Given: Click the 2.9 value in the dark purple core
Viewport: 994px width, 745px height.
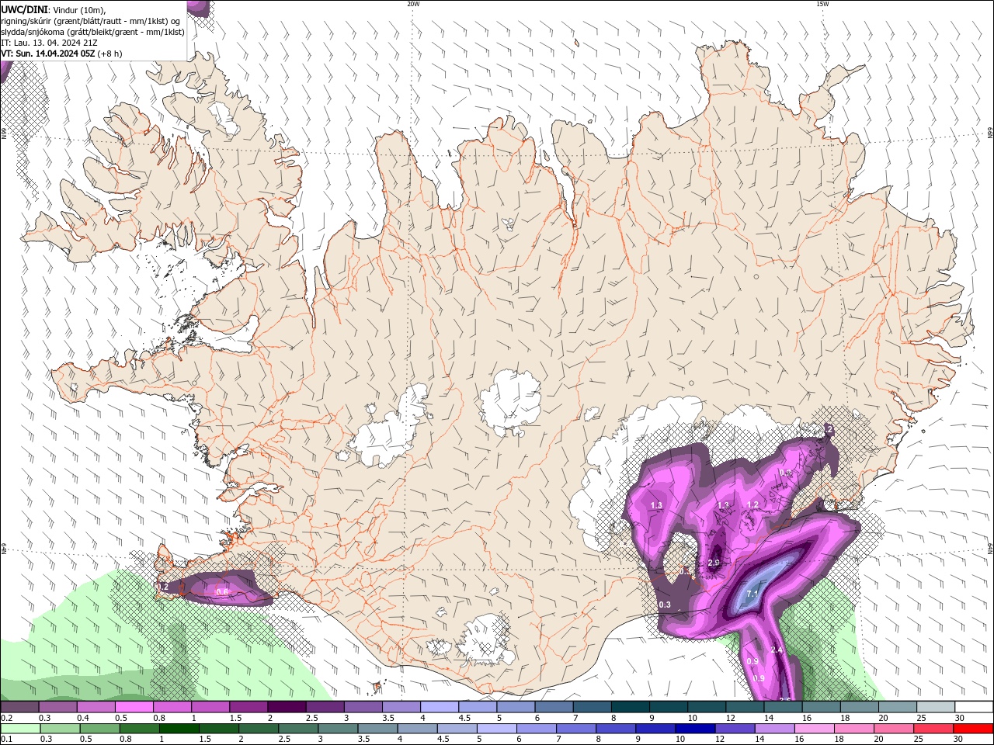Looking at the screenshot, I should [714, 563].
